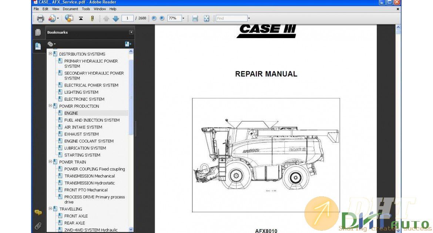Collapse the DISTRIBUTION SYSTEMS tree node
This screenshot has width=433, height=233.
(50, 54)
